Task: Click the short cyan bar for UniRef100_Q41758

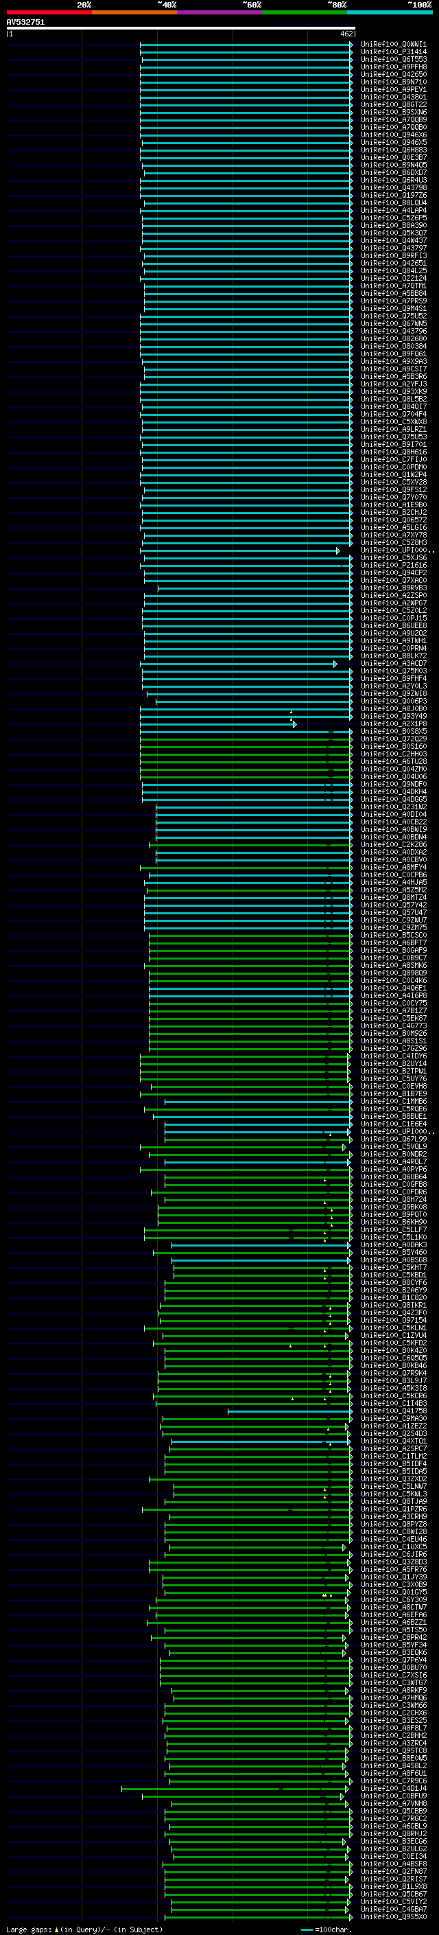Action: click(289, 1411)
